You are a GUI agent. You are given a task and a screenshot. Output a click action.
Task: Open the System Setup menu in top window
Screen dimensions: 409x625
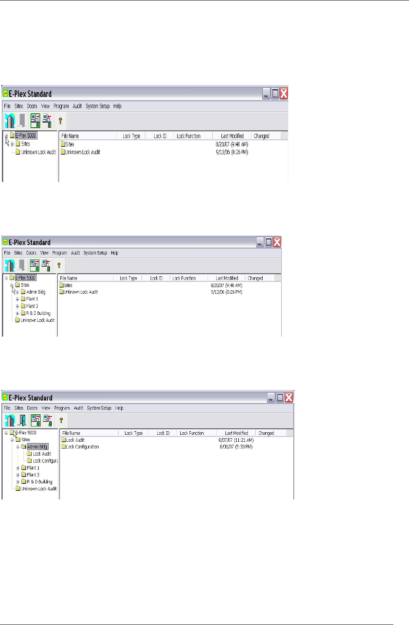[x=98, y=106]
